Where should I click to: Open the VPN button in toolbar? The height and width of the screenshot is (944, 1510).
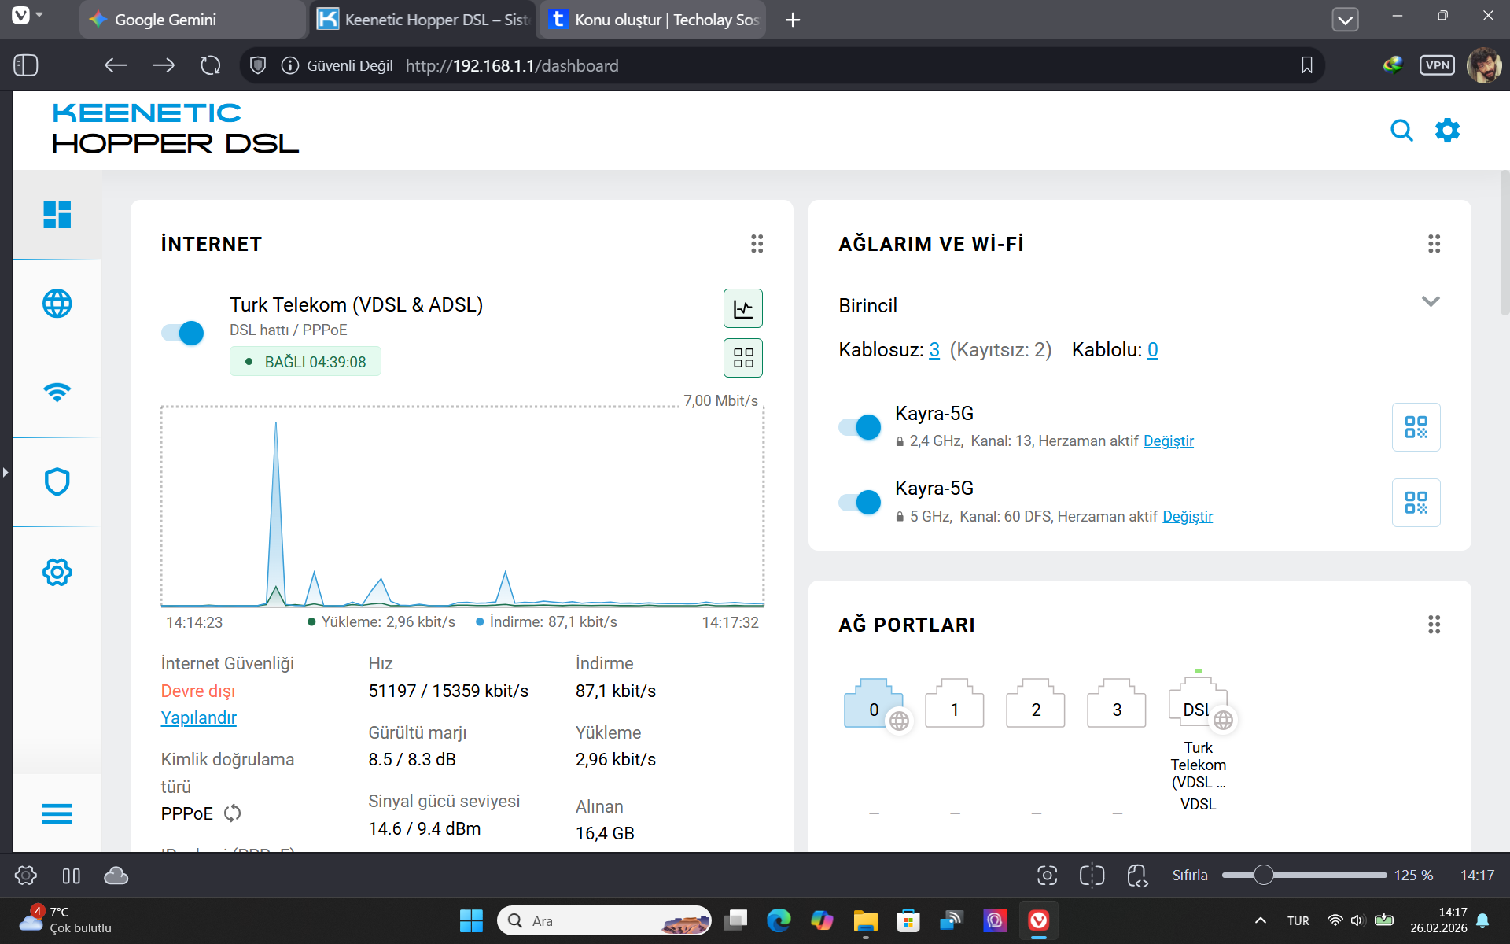[x=1437, y=65]
